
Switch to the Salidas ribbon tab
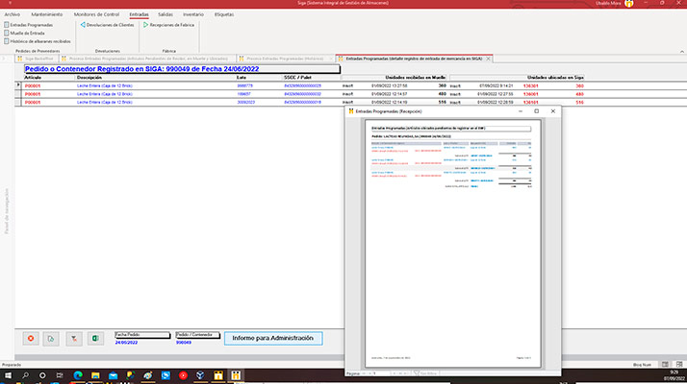click(x=165, y=14)
